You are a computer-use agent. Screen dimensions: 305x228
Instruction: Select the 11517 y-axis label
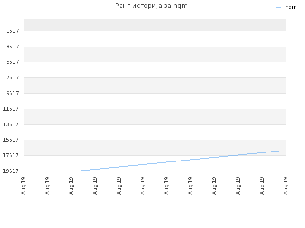11,109
